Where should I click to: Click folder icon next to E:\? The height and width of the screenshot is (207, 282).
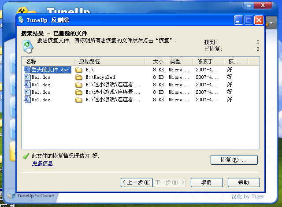pos(79,70)
